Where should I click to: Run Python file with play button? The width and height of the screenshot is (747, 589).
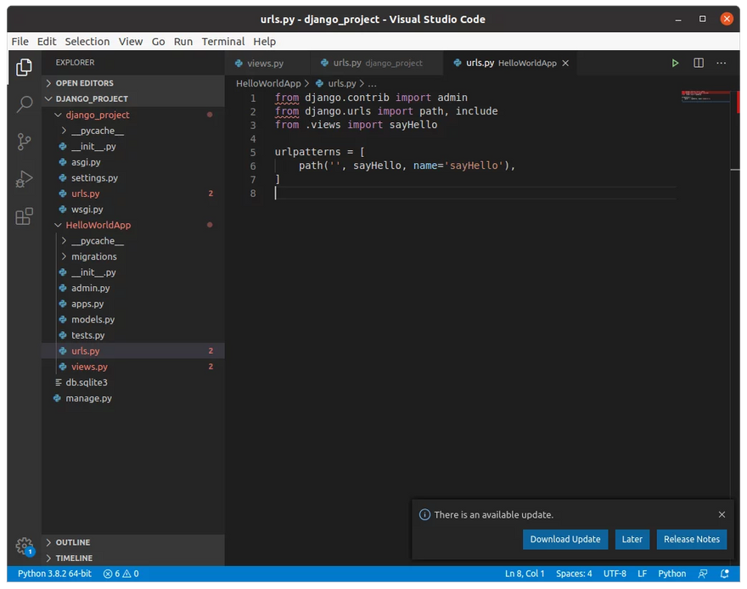coord(676,63)
